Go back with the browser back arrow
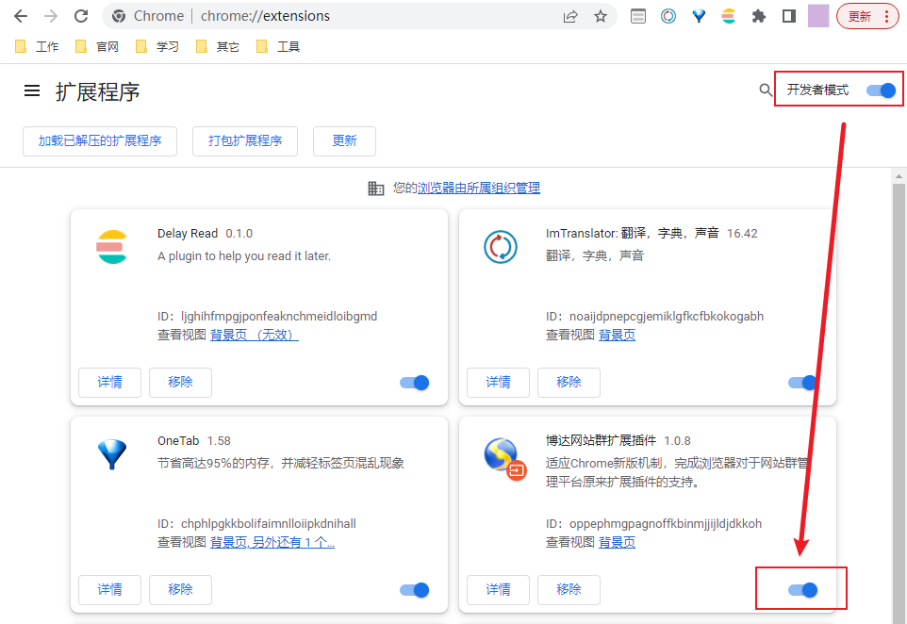Screen dimensions: 907x624 pos(21,16)
